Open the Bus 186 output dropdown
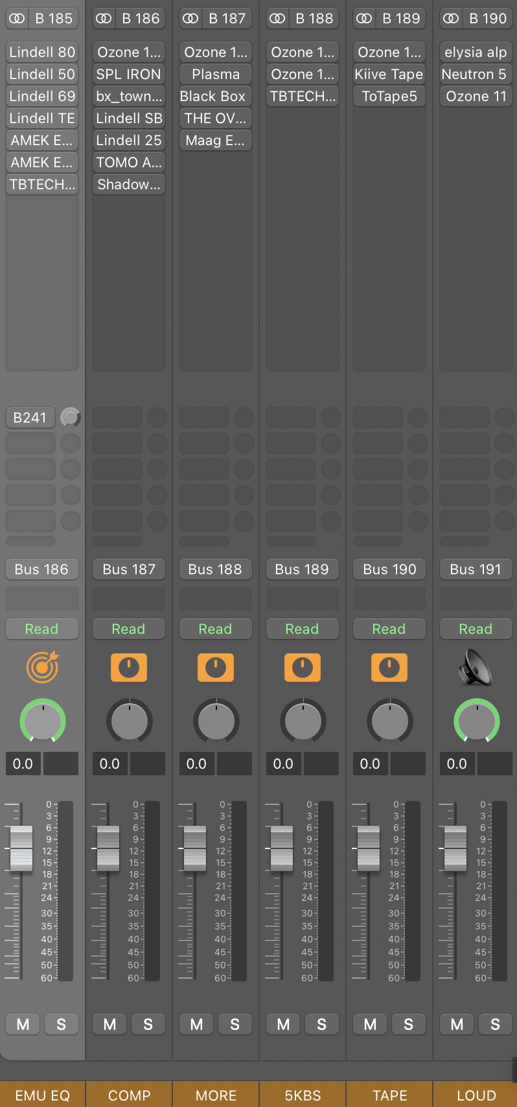This screenshot has height=1107, width=517. 42,569
